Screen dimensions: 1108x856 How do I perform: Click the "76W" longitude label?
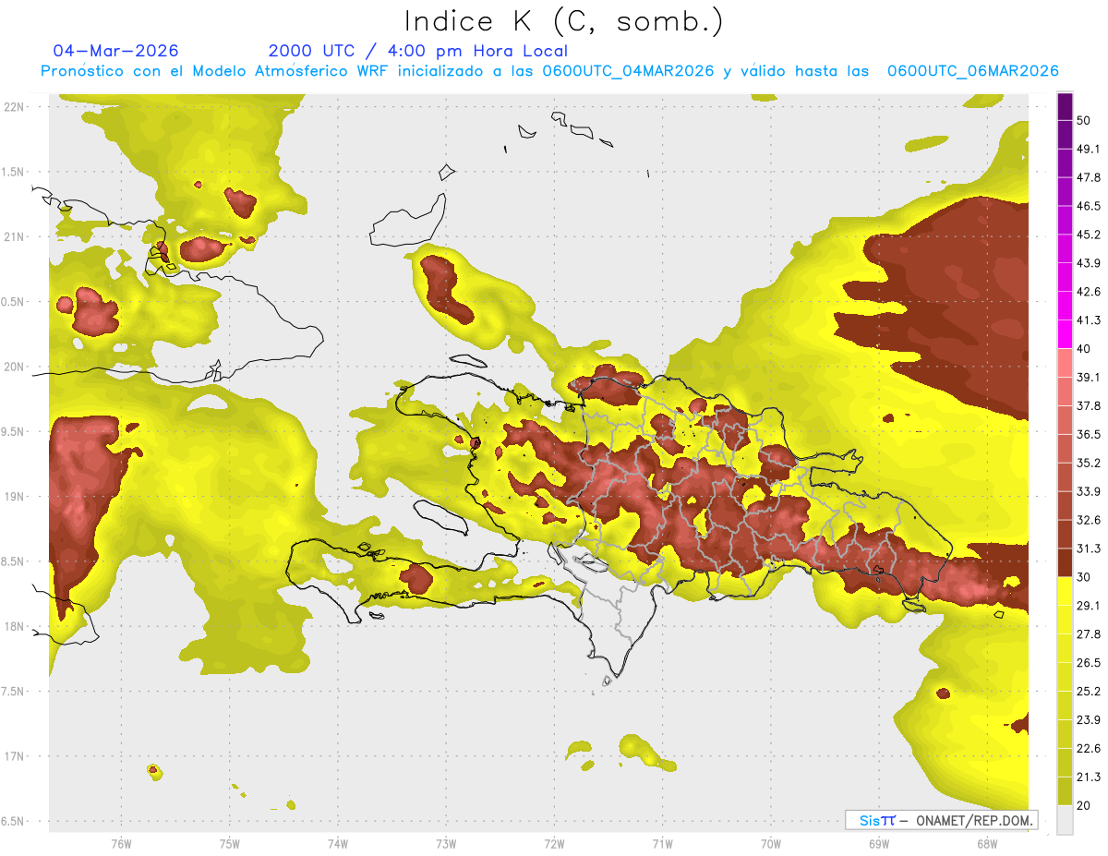click(121, 844)
